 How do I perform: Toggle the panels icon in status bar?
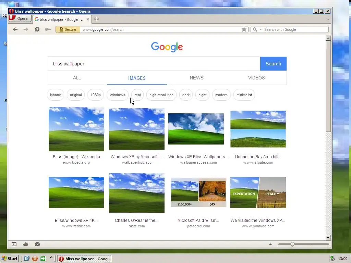14,244
